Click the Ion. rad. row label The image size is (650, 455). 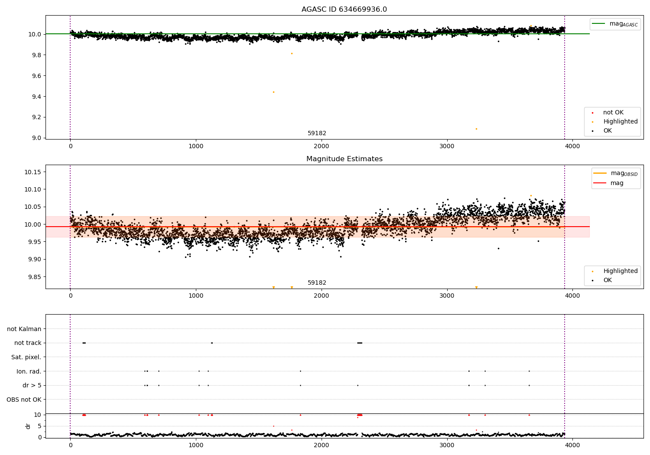tap(29, 371)
